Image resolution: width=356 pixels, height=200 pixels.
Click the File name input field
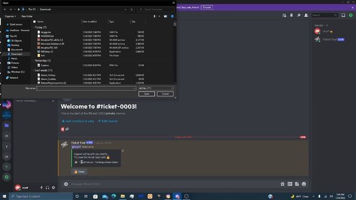86,88
